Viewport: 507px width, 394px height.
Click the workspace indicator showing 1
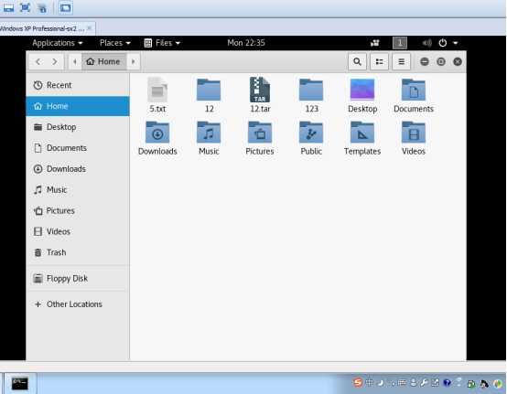coord(400,43)
